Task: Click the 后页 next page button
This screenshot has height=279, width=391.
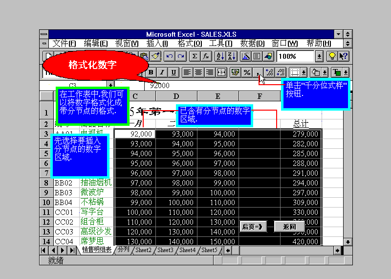Action: [253, 226]
